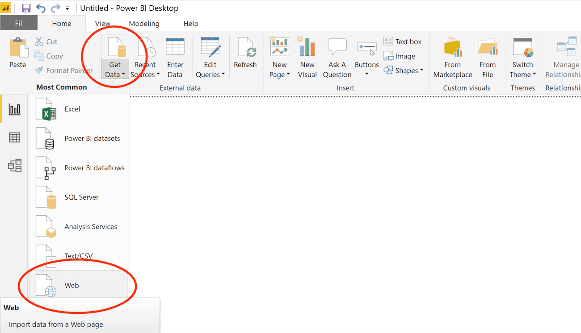
Task: Switch to the Modeling ribbon tab
Action: pos(144,23)
